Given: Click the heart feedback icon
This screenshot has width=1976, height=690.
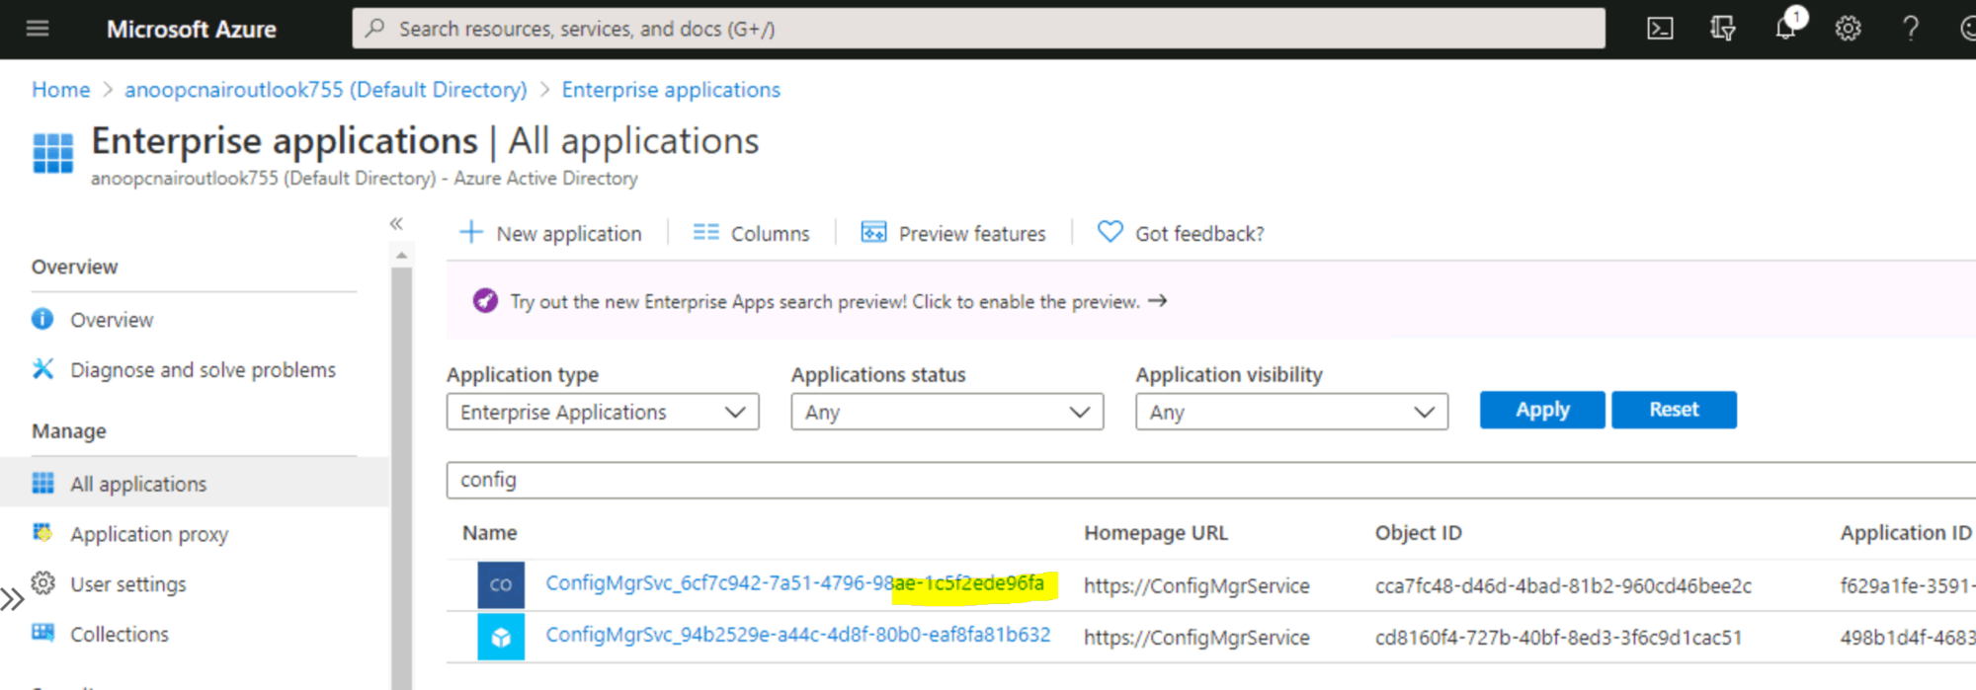Looking at the screenshot, I should pos(1111,232).
